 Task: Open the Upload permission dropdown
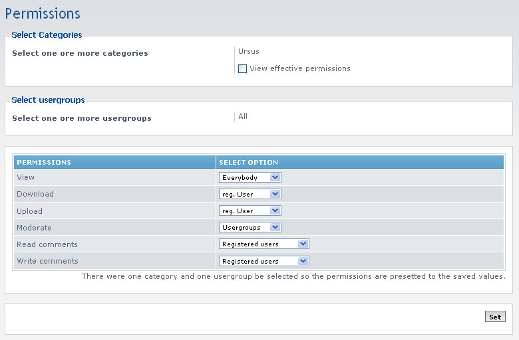click(250, 211)
